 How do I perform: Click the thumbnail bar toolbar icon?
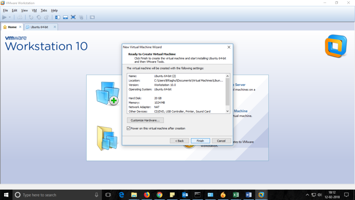65,17
